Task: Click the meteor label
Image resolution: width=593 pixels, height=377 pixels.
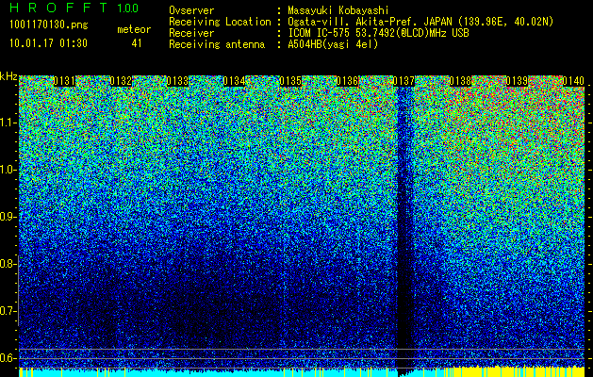Action: [x=134, y=29]
